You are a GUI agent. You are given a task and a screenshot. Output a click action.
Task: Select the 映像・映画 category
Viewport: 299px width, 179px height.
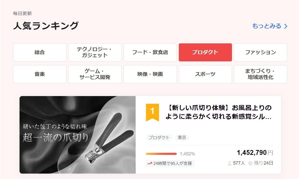150,74
